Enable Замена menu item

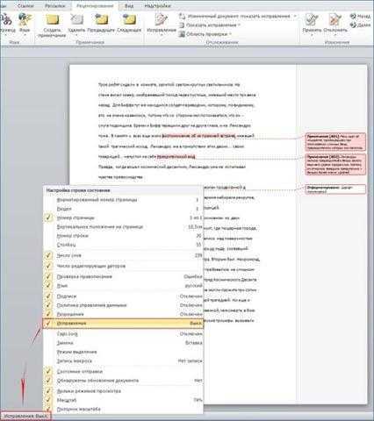click(123, 343)
